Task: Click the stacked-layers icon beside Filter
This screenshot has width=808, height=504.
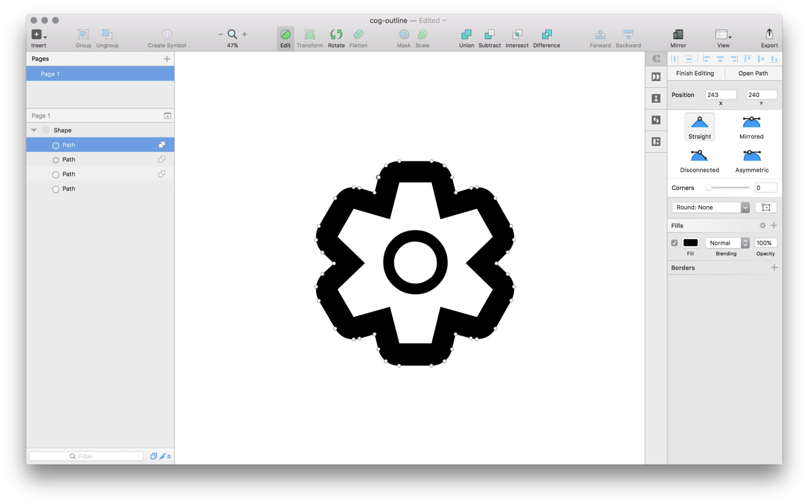Action: tap(153, 456)
